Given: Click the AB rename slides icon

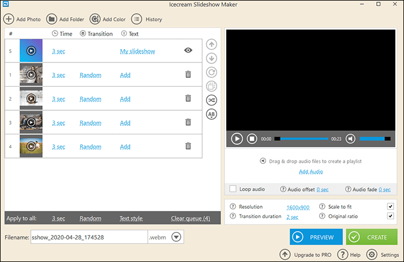Looking at the screenshot, I should pyautogui.click(x=212, y=114).
